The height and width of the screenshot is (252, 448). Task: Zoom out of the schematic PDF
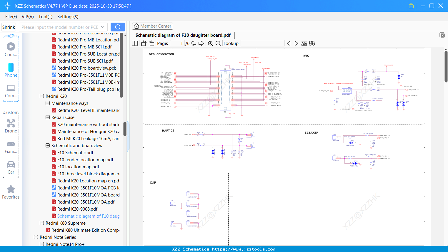point(218,43)
